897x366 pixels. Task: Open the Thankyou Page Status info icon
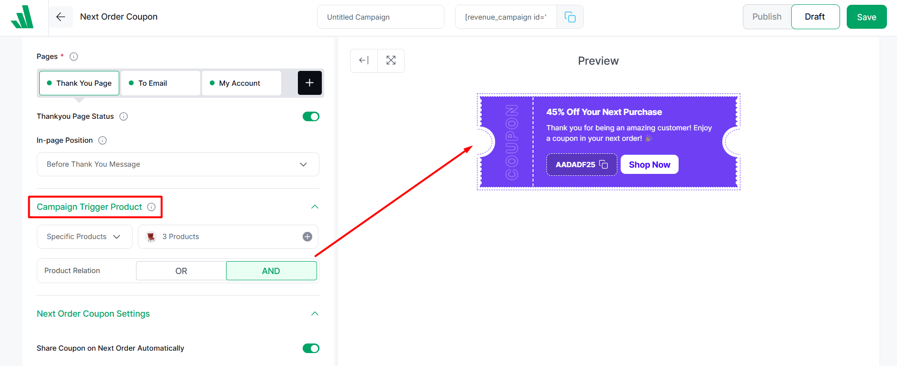124,116
